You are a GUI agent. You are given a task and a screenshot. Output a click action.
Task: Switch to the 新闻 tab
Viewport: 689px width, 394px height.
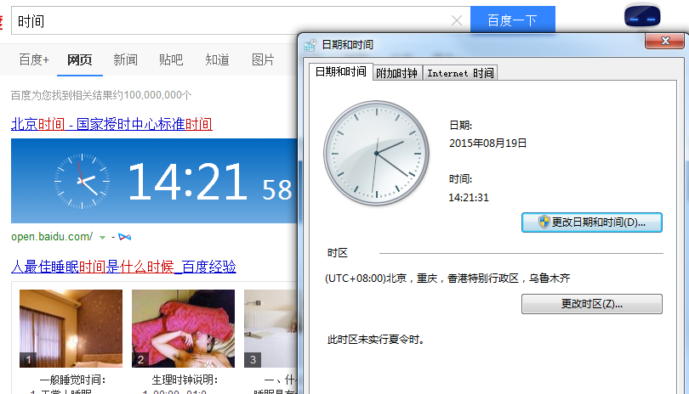click(125, 59)
